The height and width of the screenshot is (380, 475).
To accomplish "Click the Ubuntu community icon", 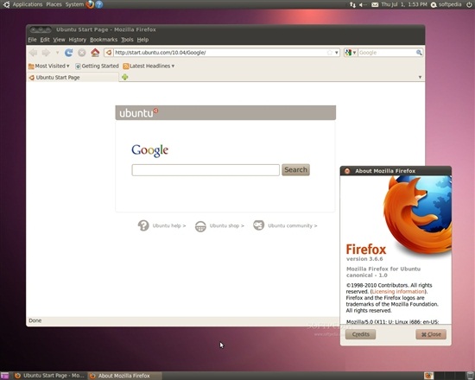I will point(259,225).
